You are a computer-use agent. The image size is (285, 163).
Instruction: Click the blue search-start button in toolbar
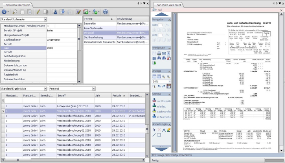(x=4, y=12)
